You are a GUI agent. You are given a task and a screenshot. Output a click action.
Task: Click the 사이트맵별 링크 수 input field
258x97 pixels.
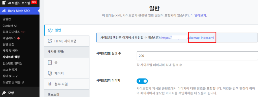click(197, 56)
